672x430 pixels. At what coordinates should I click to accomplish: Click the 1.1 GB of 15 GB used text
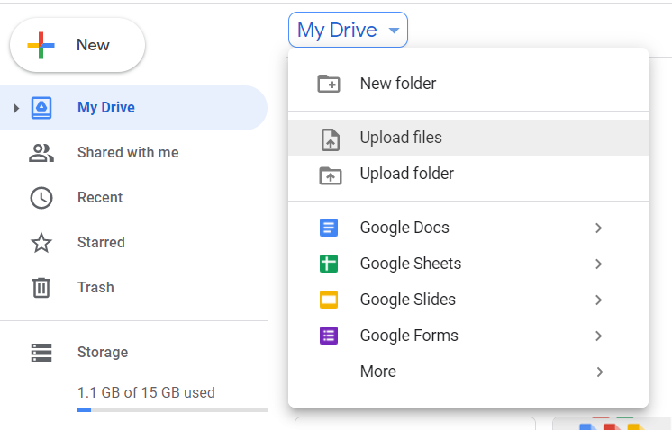point(146,393)
